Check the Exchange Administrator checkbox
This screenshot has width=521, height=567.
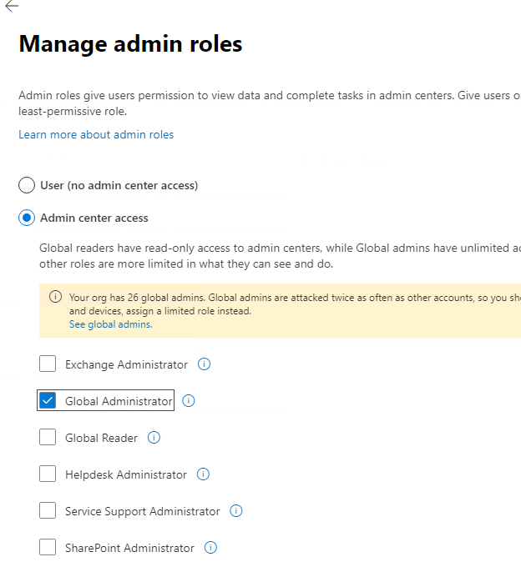(48, 364)
